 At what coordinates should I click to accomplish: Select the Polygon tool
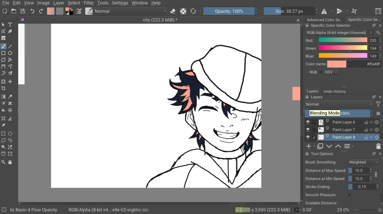(x=3, y=60)
